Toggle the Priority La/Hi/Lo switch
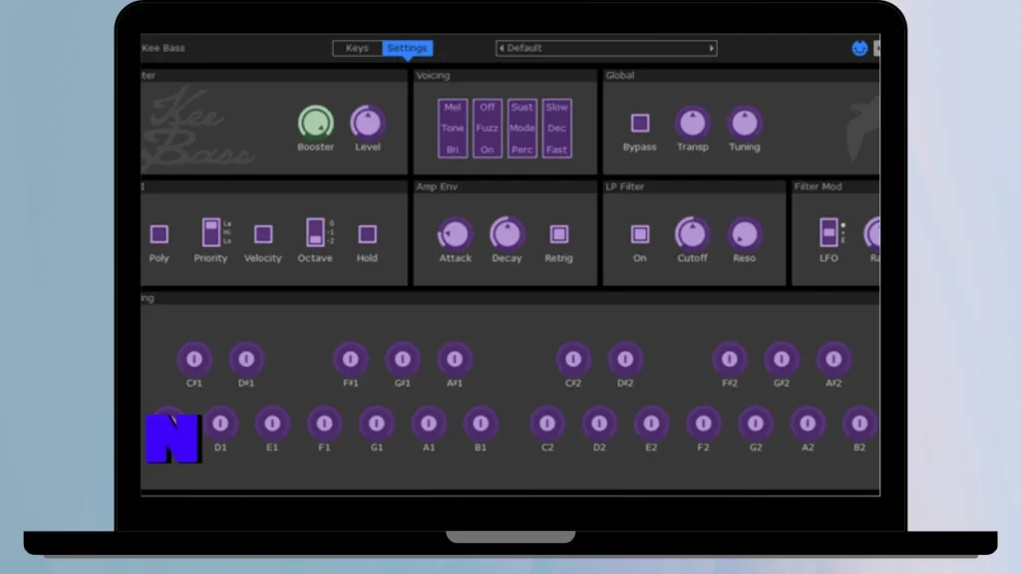 pyautogui.click(x=211, y=233)
